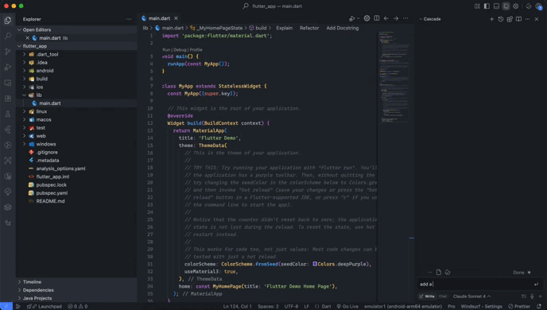The image size is (547, 310).
Task: Switch Cascade to Chat mode
Action: coord(443,296)
